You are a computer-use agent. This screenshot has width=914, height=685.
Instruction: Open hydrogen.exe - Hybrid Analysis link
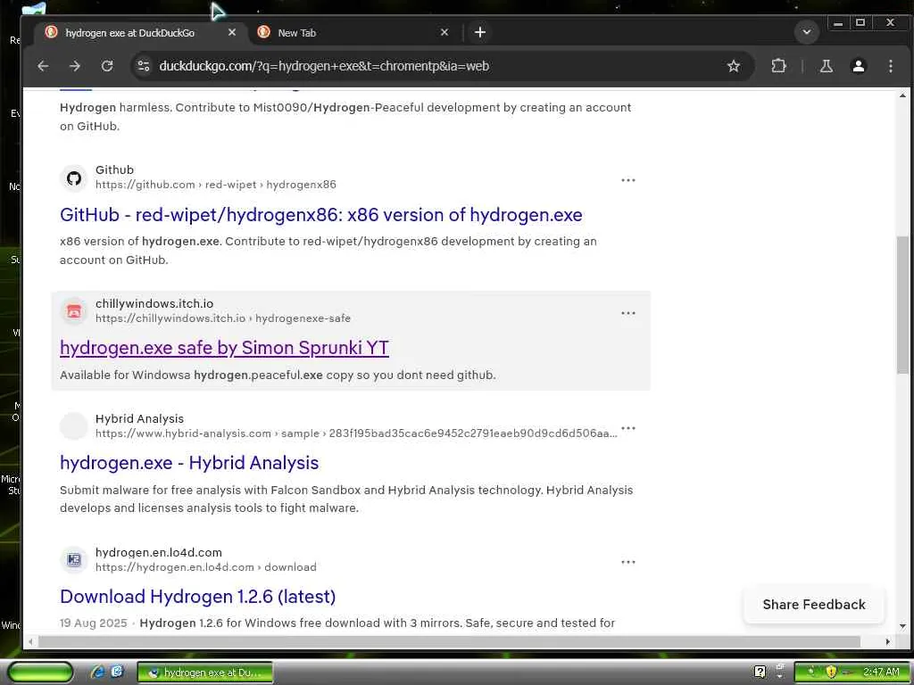click(x=189, y=463)
